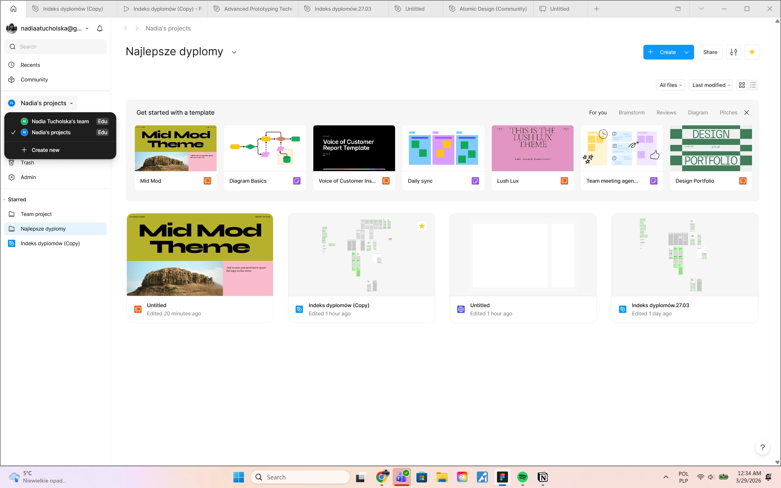Click the Share button
This screenshot has width=781, height=488.
click(x=710, y=52)
